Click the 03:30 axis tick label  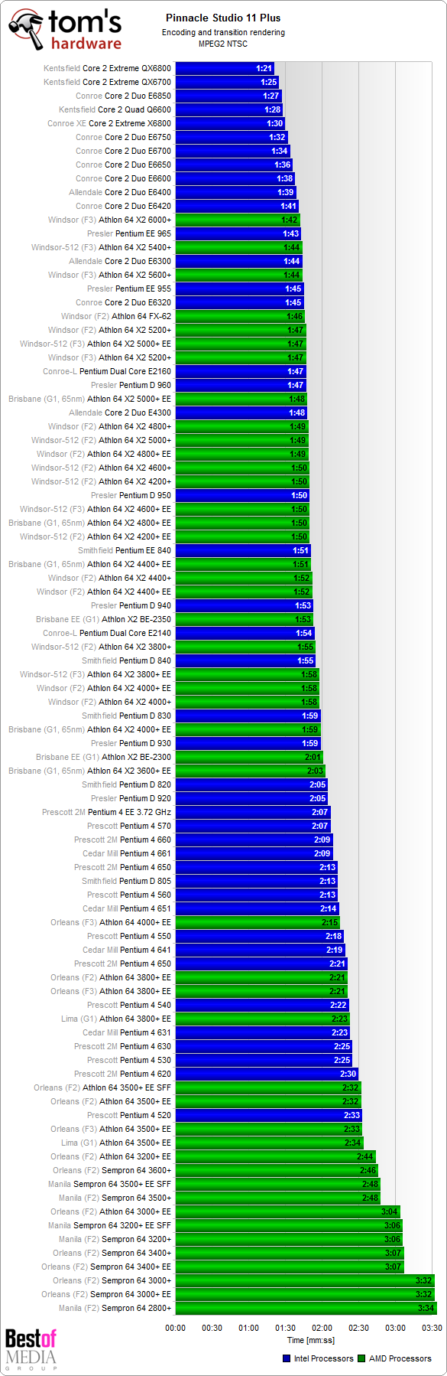tap(432, 1328)
